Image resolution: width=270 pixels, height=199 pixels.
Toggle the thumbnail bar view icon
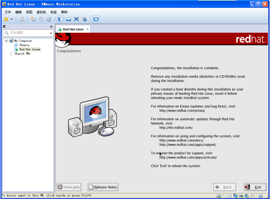68,19
